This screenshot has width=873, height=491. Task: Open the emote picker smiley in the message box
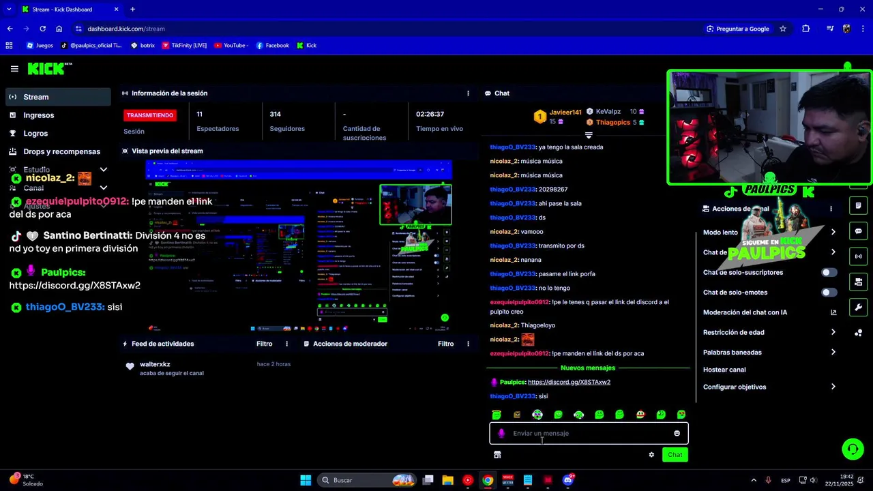coord(677,433)
